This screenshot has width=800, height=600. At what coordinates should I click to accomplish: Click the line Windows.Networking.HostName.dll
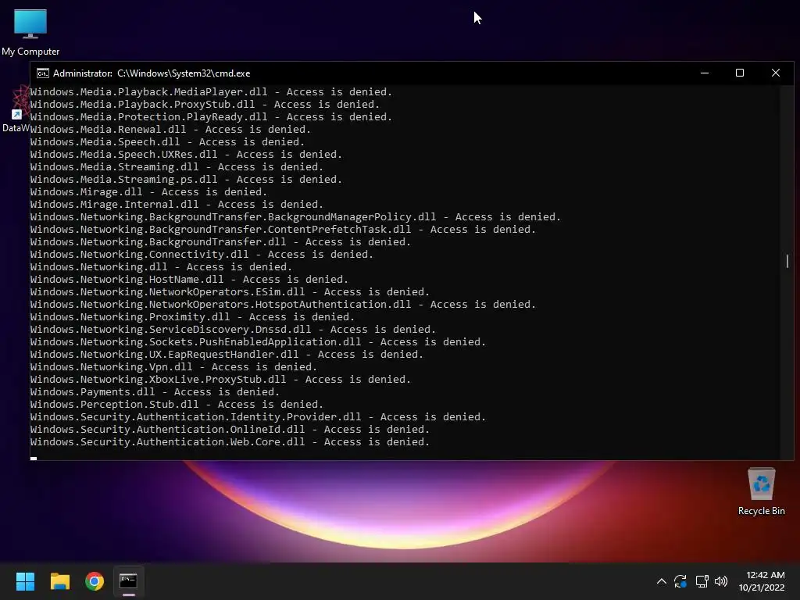pyautogui.click(x=189, y=280)
